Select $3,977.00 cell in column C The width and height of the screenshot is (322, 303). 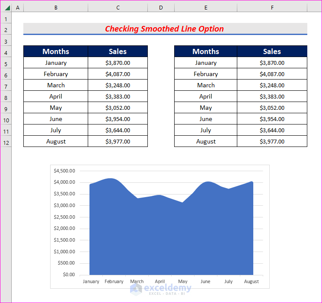coord(118,141)
